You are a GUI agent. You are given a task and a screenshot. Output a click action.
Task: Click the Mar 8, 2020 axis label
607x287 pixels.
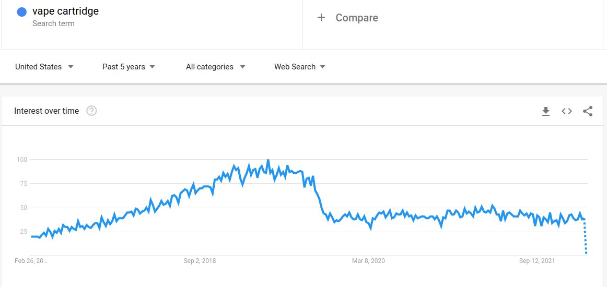coord(368,261)
